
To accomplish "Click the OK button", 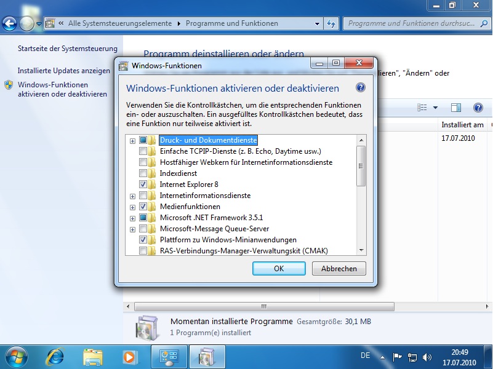I will click(x=279, y=269).
